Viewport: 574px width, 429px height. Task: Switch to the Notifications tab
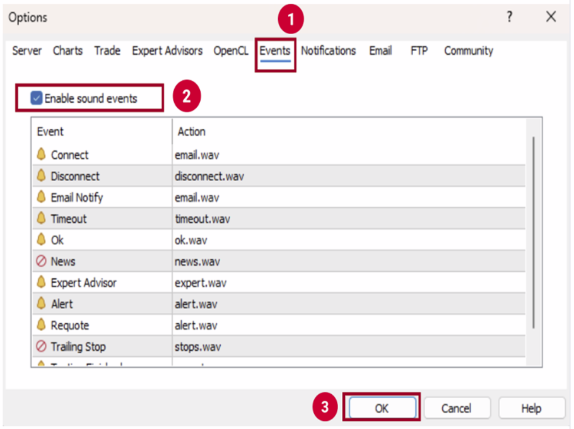pyautogui.click(x=328, y=51)
